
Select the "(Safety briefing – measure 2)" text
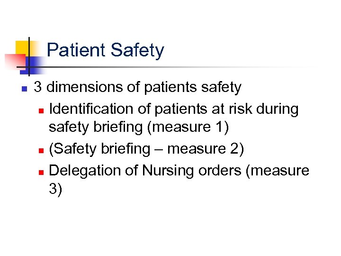146,149
